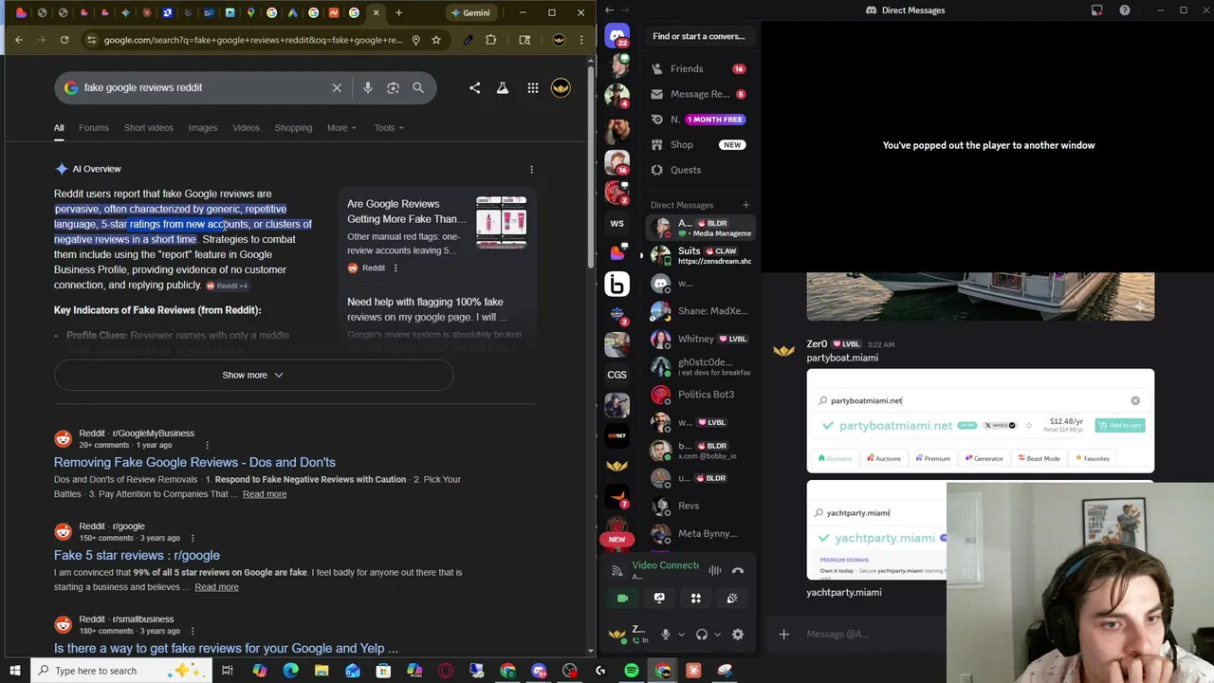Turn off Discord camera

tap(622, 599)
